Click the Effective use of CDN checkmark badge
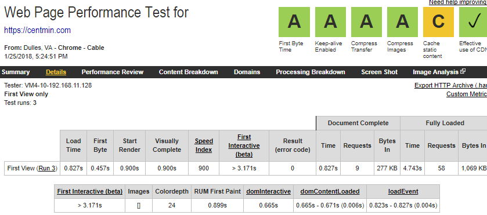Image resolution: width=487 pixels, height=215 pixels. click(473, 21)
